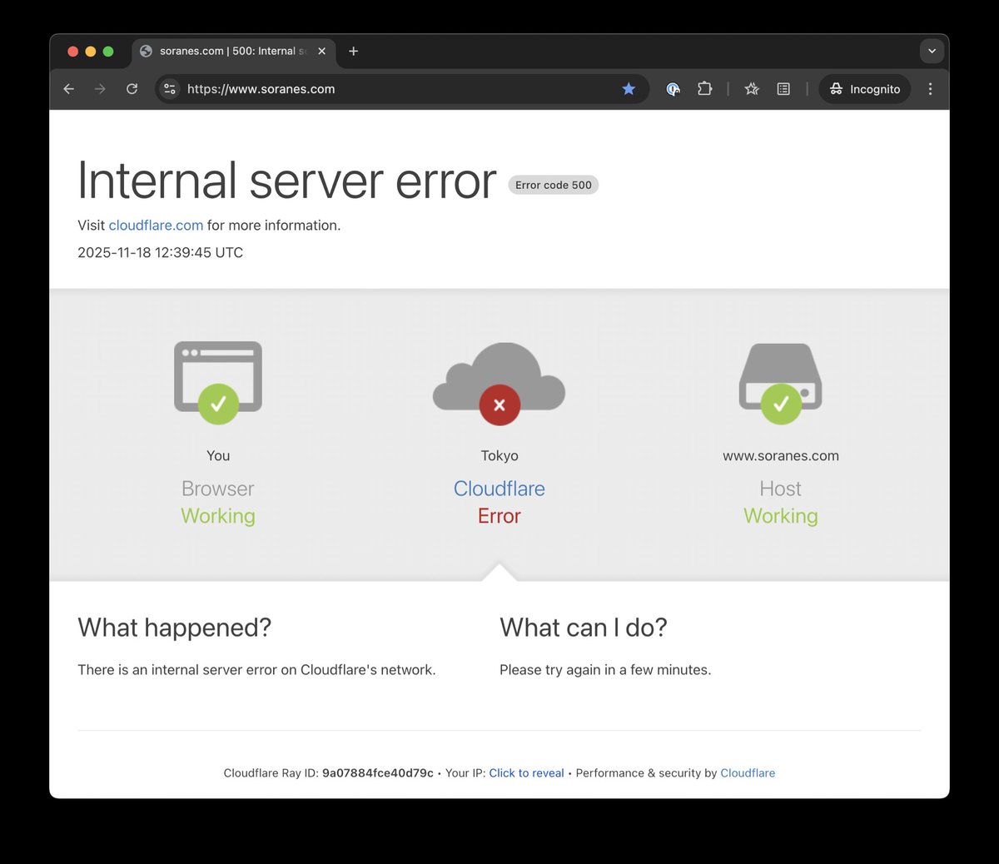This screenshot has height=864, width=999.
Task: Open the cloudflare.com link
Action: point(156,226)
